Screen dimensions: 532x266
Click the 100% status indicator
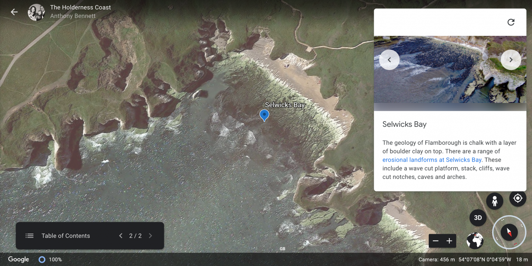[50, 259]
